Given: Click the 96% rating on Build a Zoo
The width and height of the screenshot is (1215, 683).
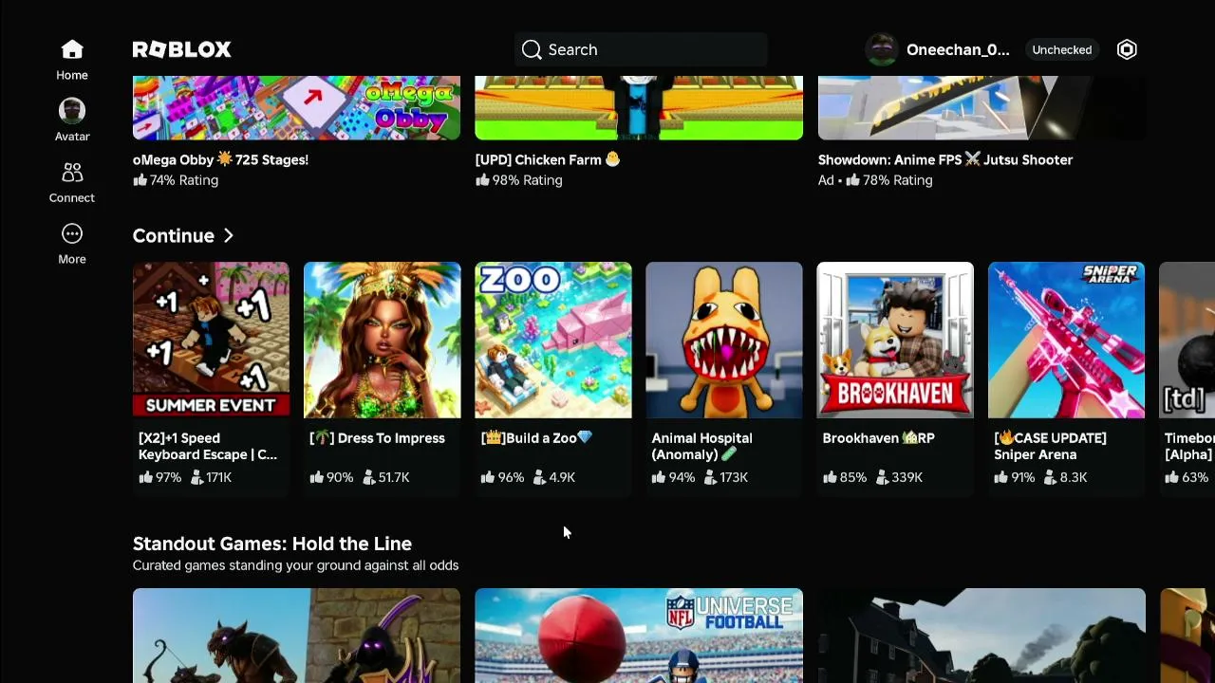Looking at the screenshot, I should pos(502,477).
